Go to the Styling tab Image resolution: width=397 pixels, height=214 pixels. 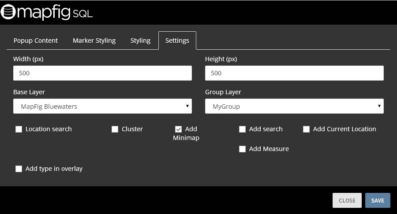(140, 41)
